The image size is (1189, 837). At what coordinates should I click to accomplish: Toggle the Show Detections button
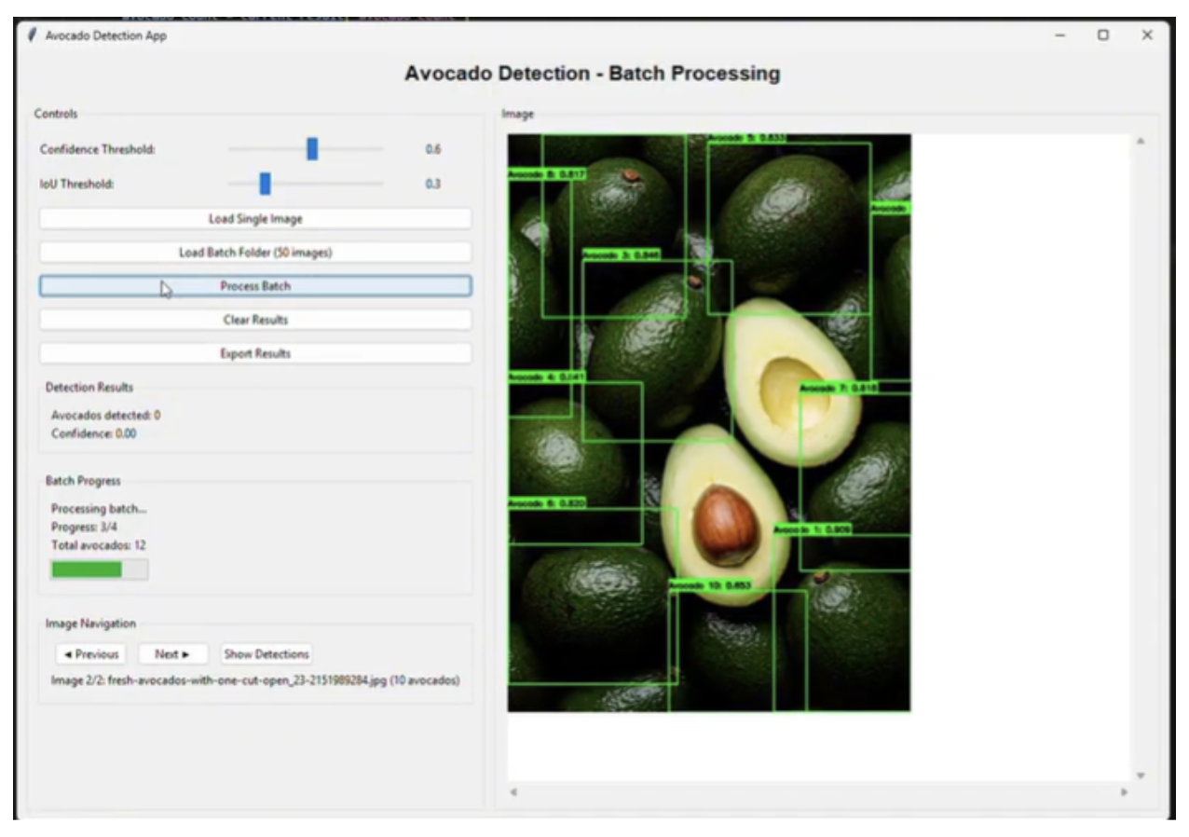tap(266, 654)
